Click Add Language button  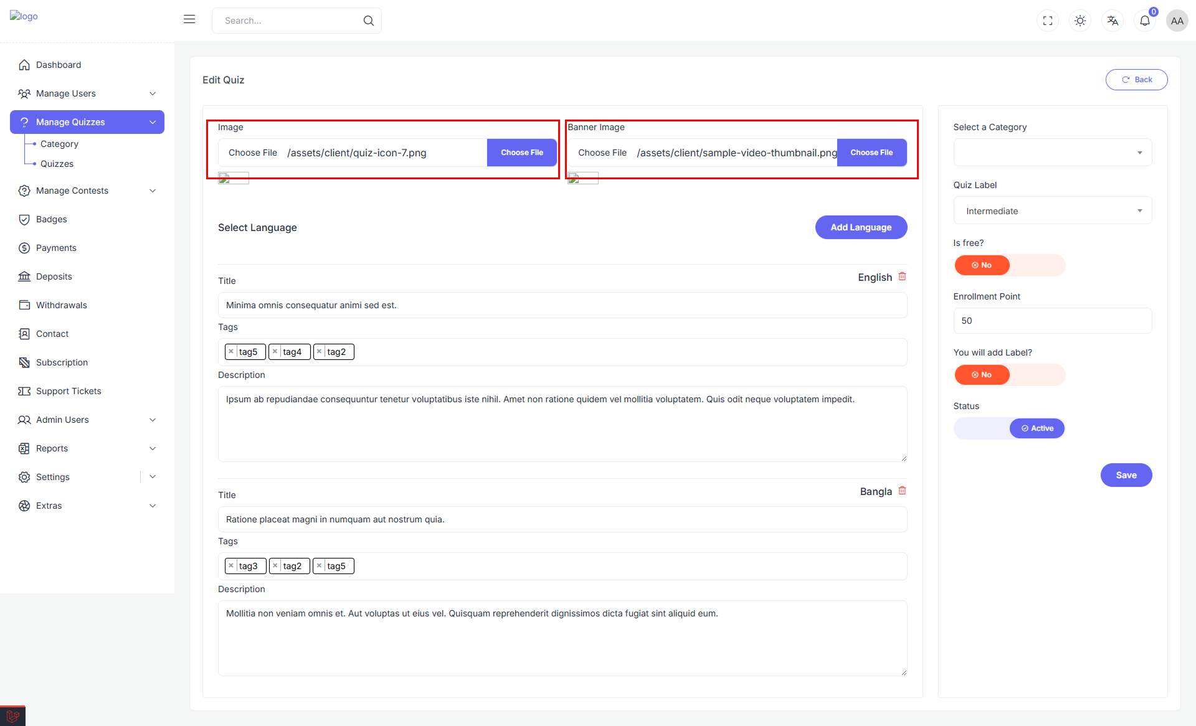point(861,227)
